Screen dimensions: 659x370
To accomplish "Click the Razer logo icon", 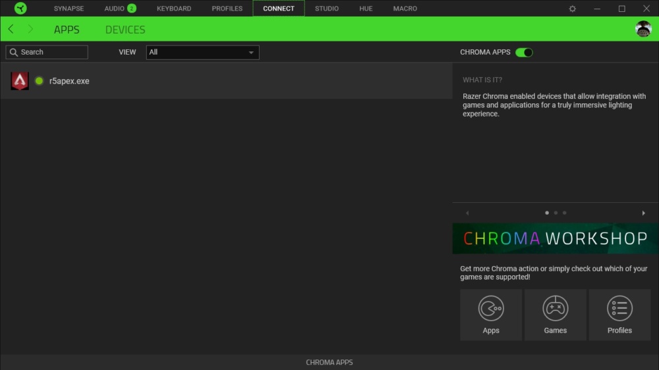I will (20, 8).
